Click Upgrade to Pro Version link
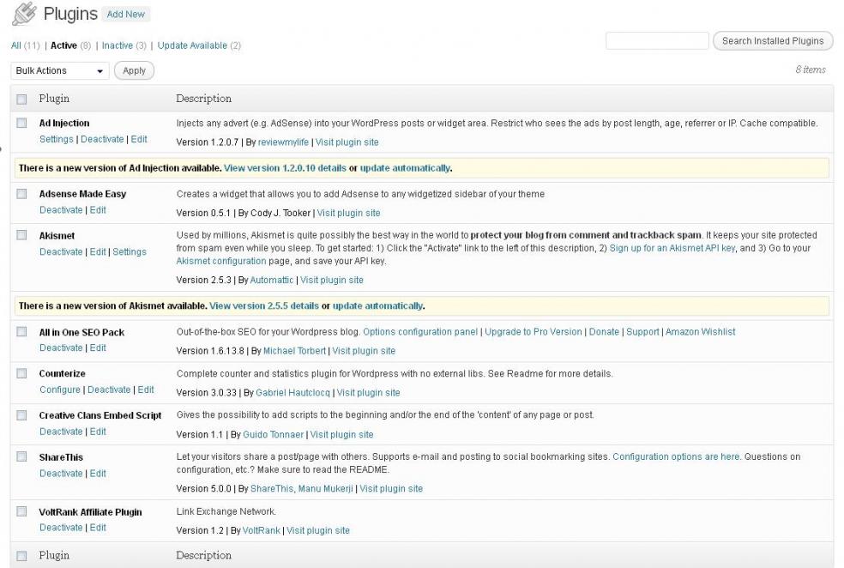 click(534, 332)
